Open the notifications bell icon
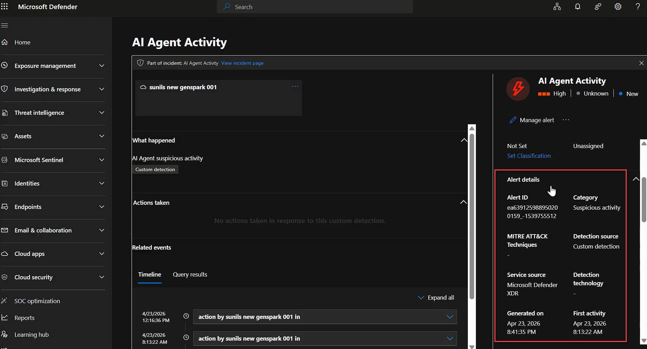647x349 pixels. (x=577, y=7)
